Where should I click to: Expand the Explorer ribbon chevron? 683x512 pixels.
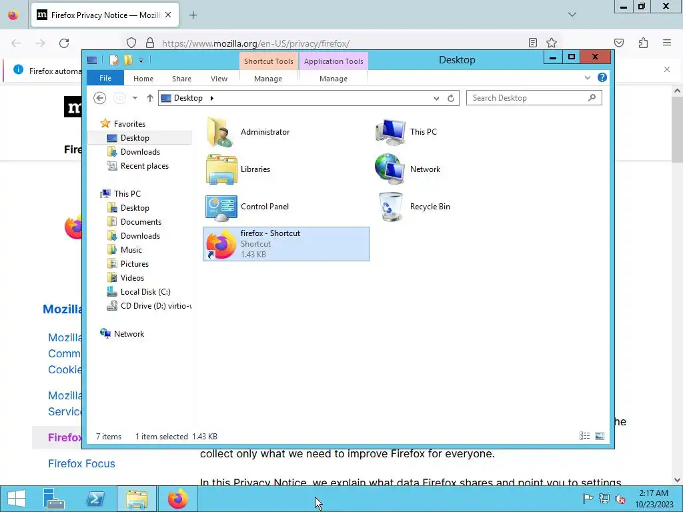coord(587,78)
